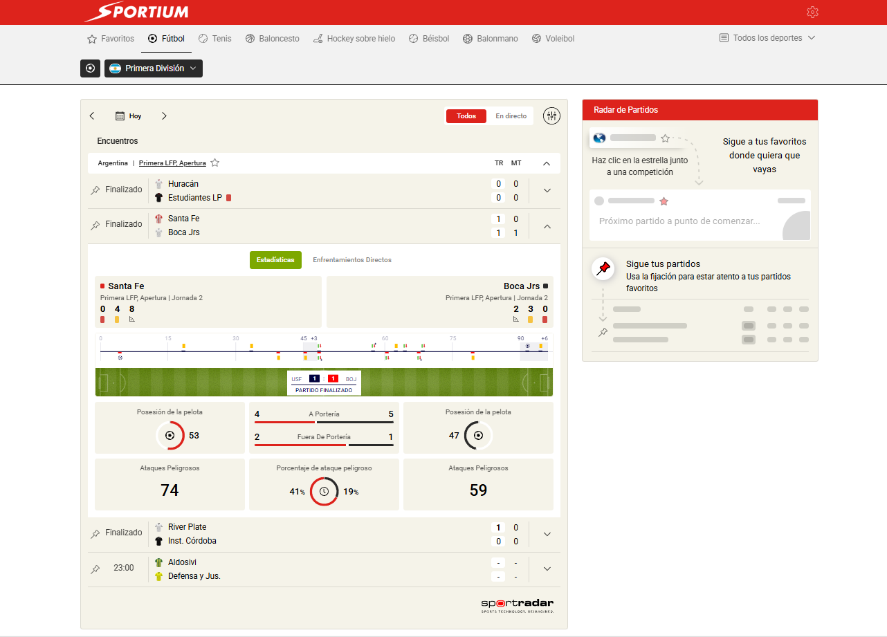Expand River Plate vs Inst. Córdoba match
The image size is (887, 637).
pyautogui.click(x=547, y=534)
